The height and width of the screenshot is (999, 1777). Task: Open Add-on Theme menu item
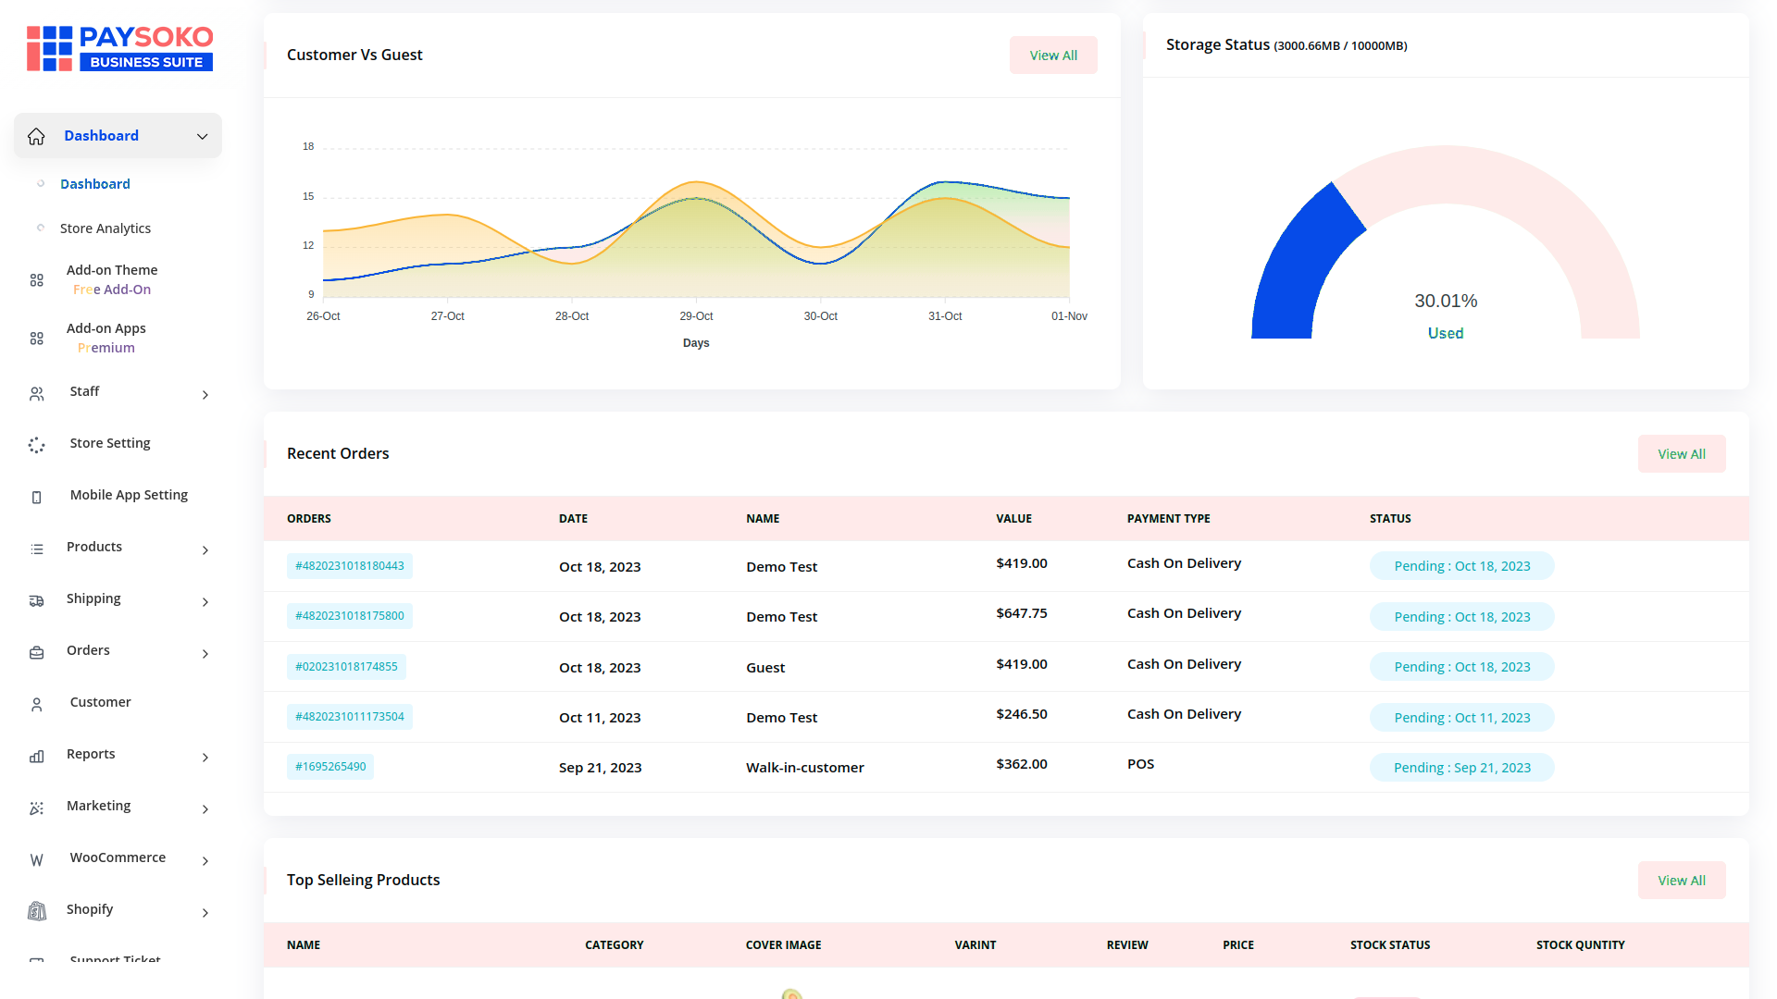111,270
